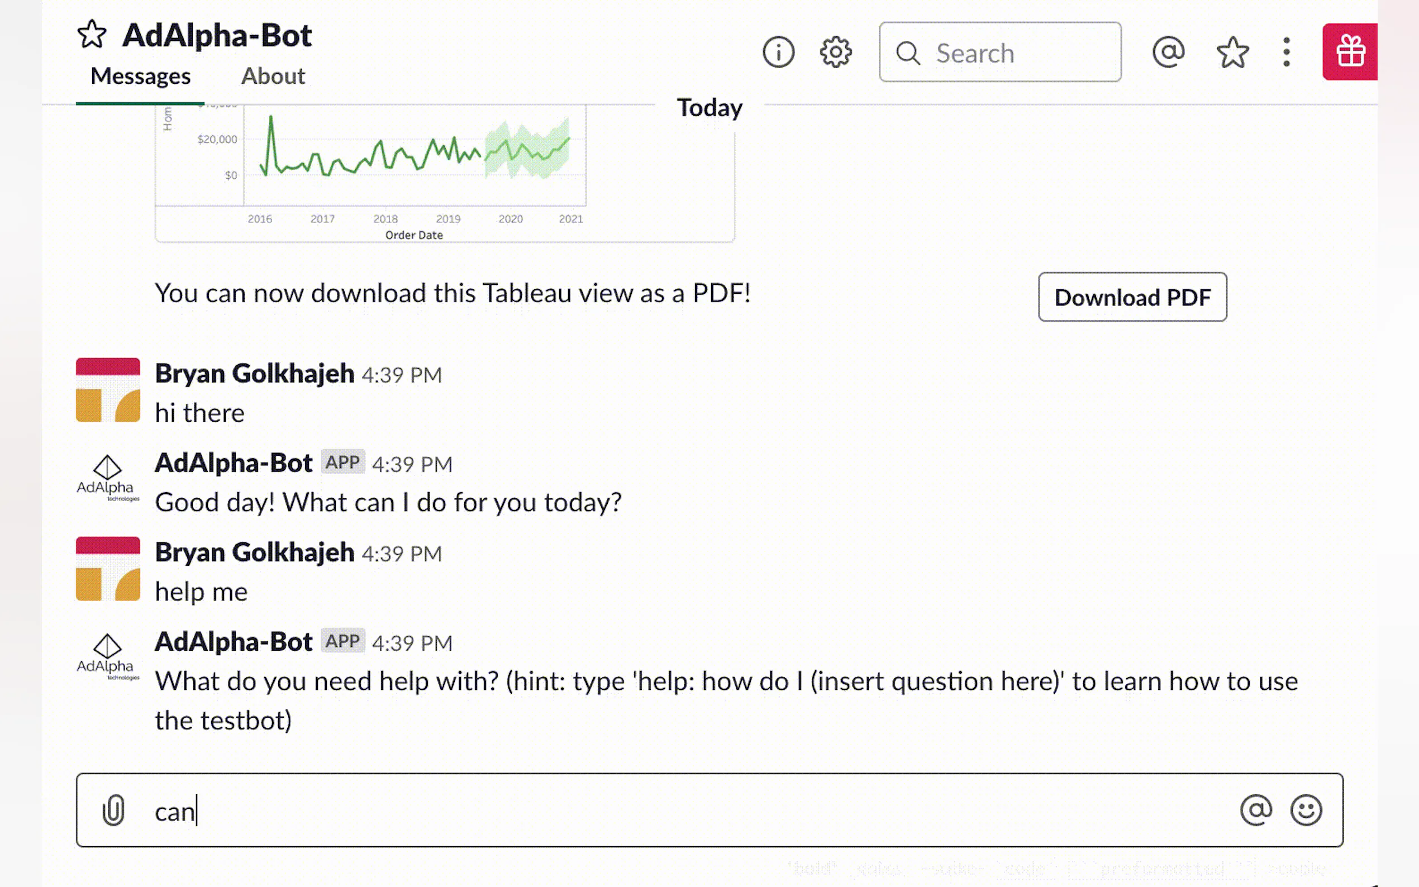Open the three-dot more menu

[x=1287, y=52]
